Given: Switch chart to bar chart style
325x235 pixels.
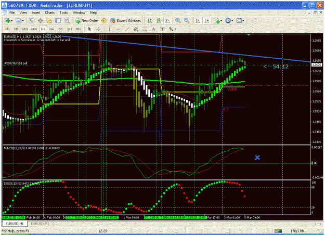Looking at the screenshot, I should [x=150, y=20].
